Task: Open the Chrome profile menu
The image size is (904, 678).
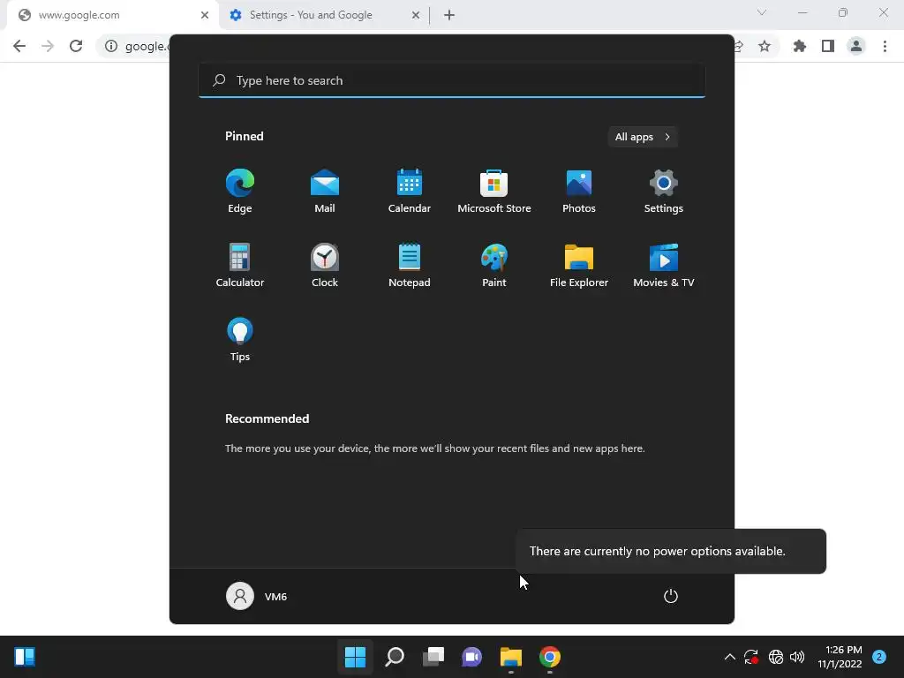Action: [856, 46]
